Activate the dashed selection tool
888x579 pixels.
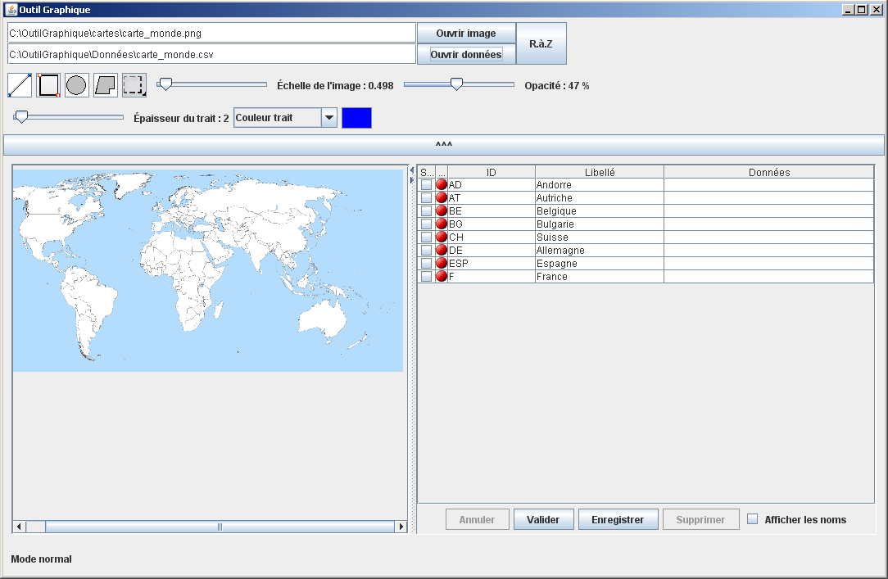(134, 85)
